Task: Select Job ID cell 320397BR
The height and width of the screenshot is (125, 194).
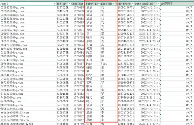Action: (62, 71)
